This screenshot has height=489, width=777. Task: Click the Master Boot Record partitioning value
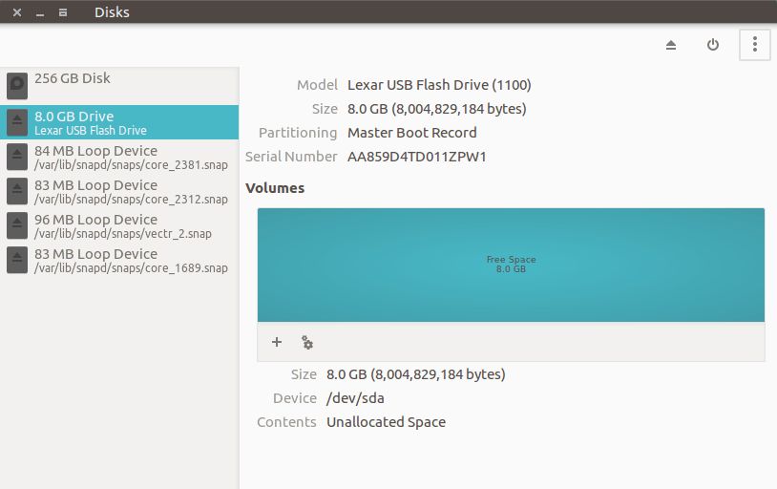point(411,133)
